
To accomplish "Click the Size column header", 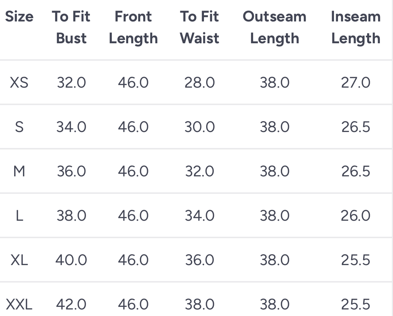I will point(19,17).
